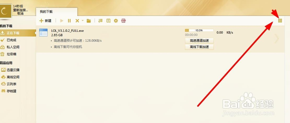Click the file type icon of LOL_V3.1.0.2_FULL.exe
This screenshot has height=123, width=290.
pos(43,32)
